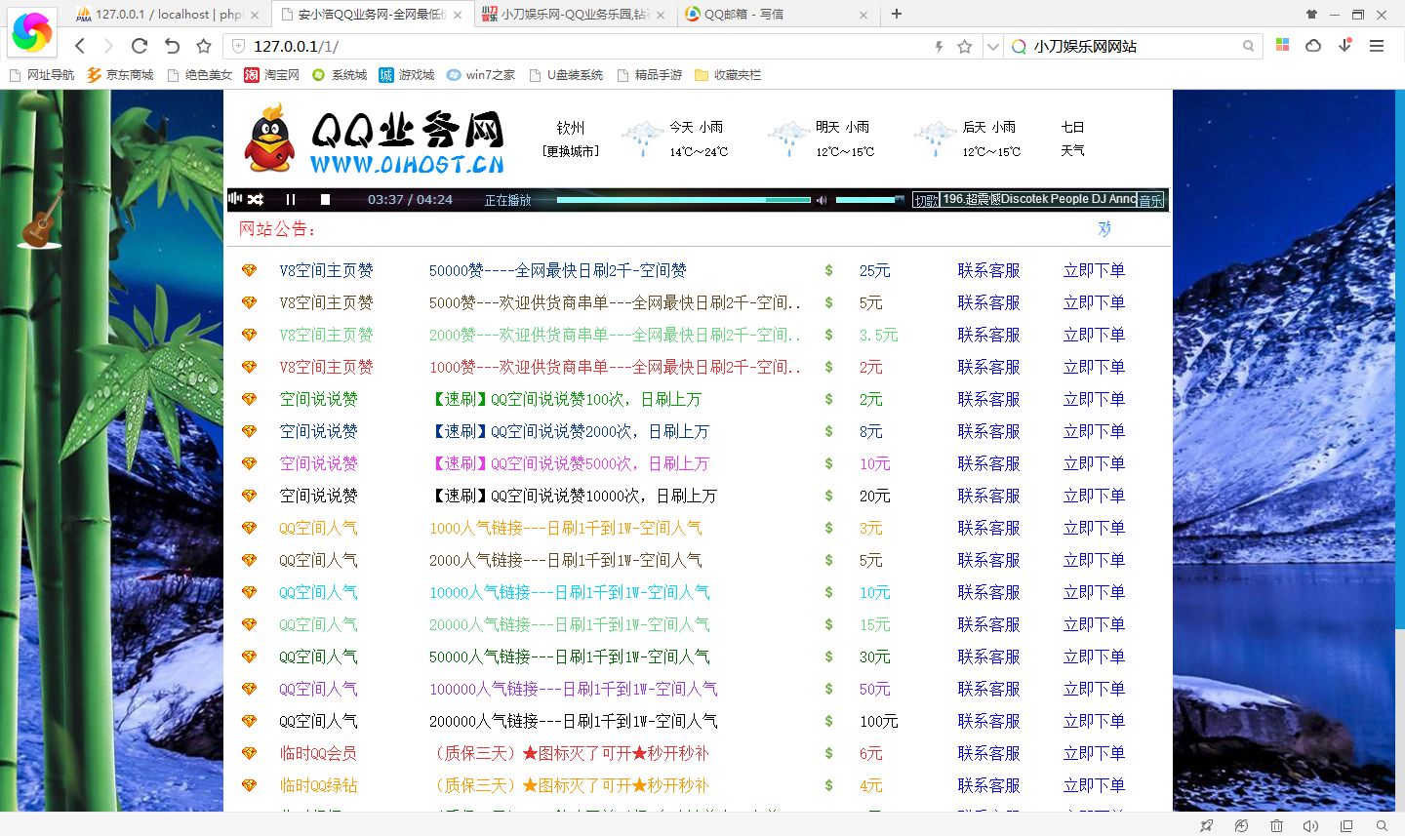Open the song list showing 196.超震撼Discotek
The width and height of the screenshot is (1405, 836).
coord(1039,199)
